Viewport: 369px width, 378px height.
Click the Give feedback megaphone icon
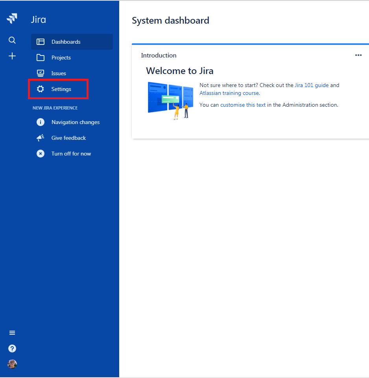point(41,138)
